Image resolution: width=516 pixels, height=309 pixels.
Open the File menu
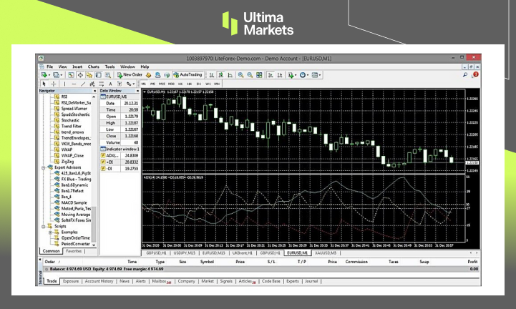pyautogui.click(x=49, y=67)
